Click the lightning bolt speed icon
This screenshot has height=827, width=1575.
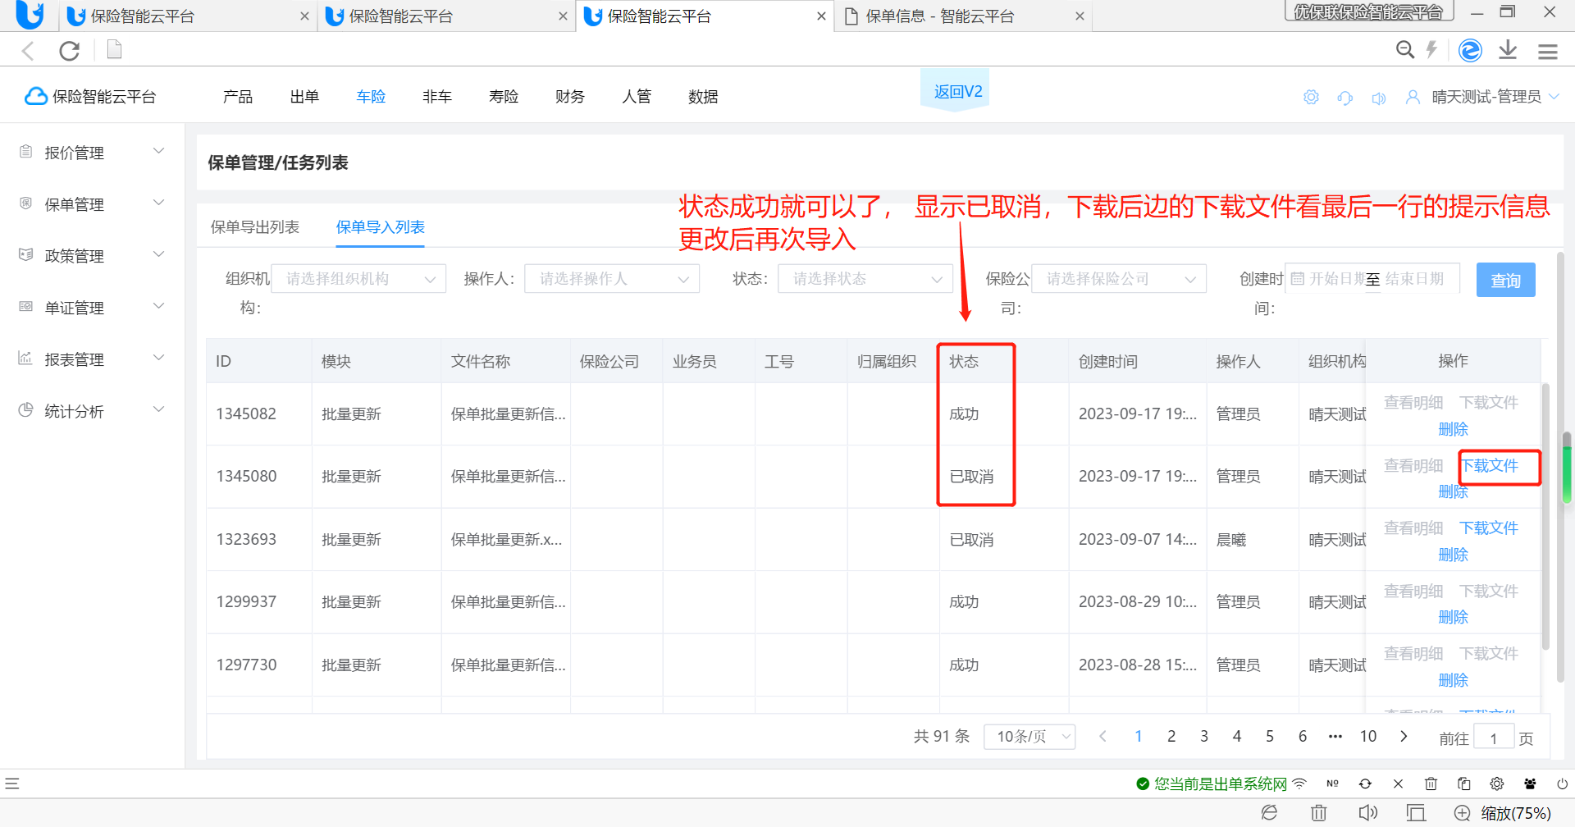pyautogui.click(x=1431, y=50)
